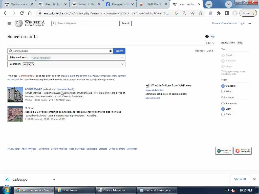The width and height of the screenshot is (259, 194).
Task: Click the browser forward arrow
Action: click(14, 13)
